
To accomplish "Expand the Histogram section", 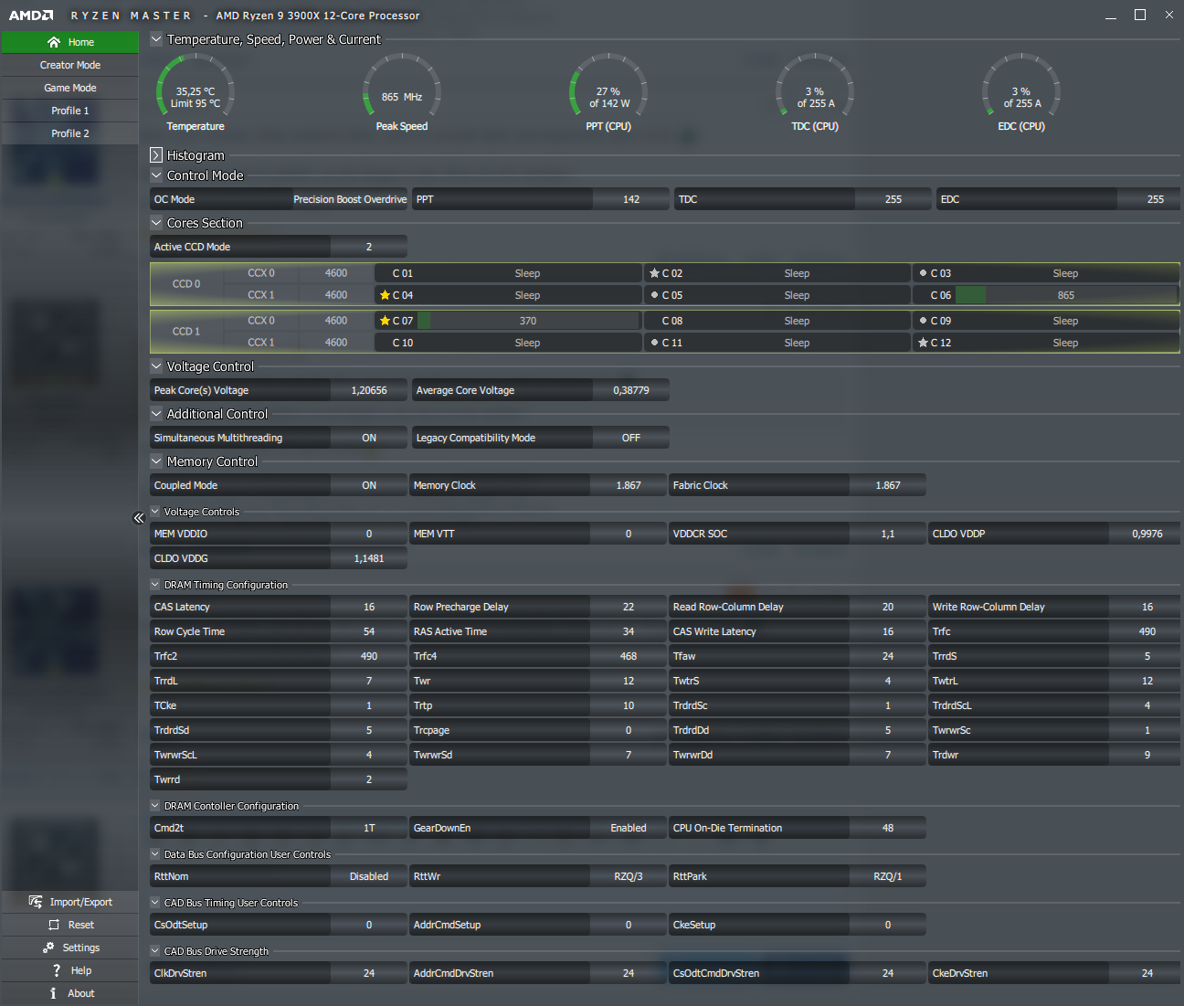I will [156, 155].
